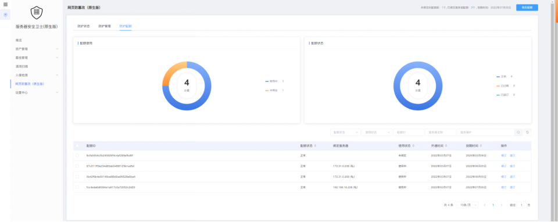Sort by 使用状态 column arrows
Screen dimensions: 558x222
coord(413,146)
